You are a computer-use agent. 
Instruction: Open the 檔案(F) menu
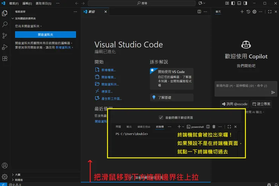coord(14,3)
